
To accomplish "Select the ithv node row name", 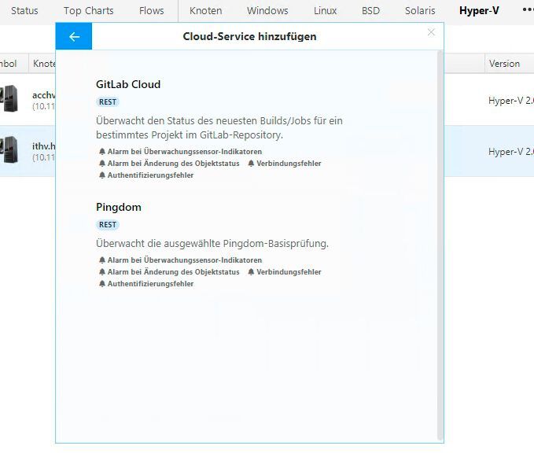I will [x=43, y=146].
